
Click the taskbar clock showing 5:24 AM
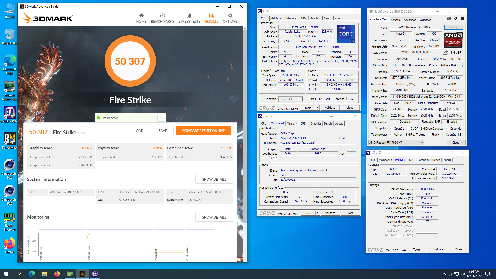coord(474,274)
